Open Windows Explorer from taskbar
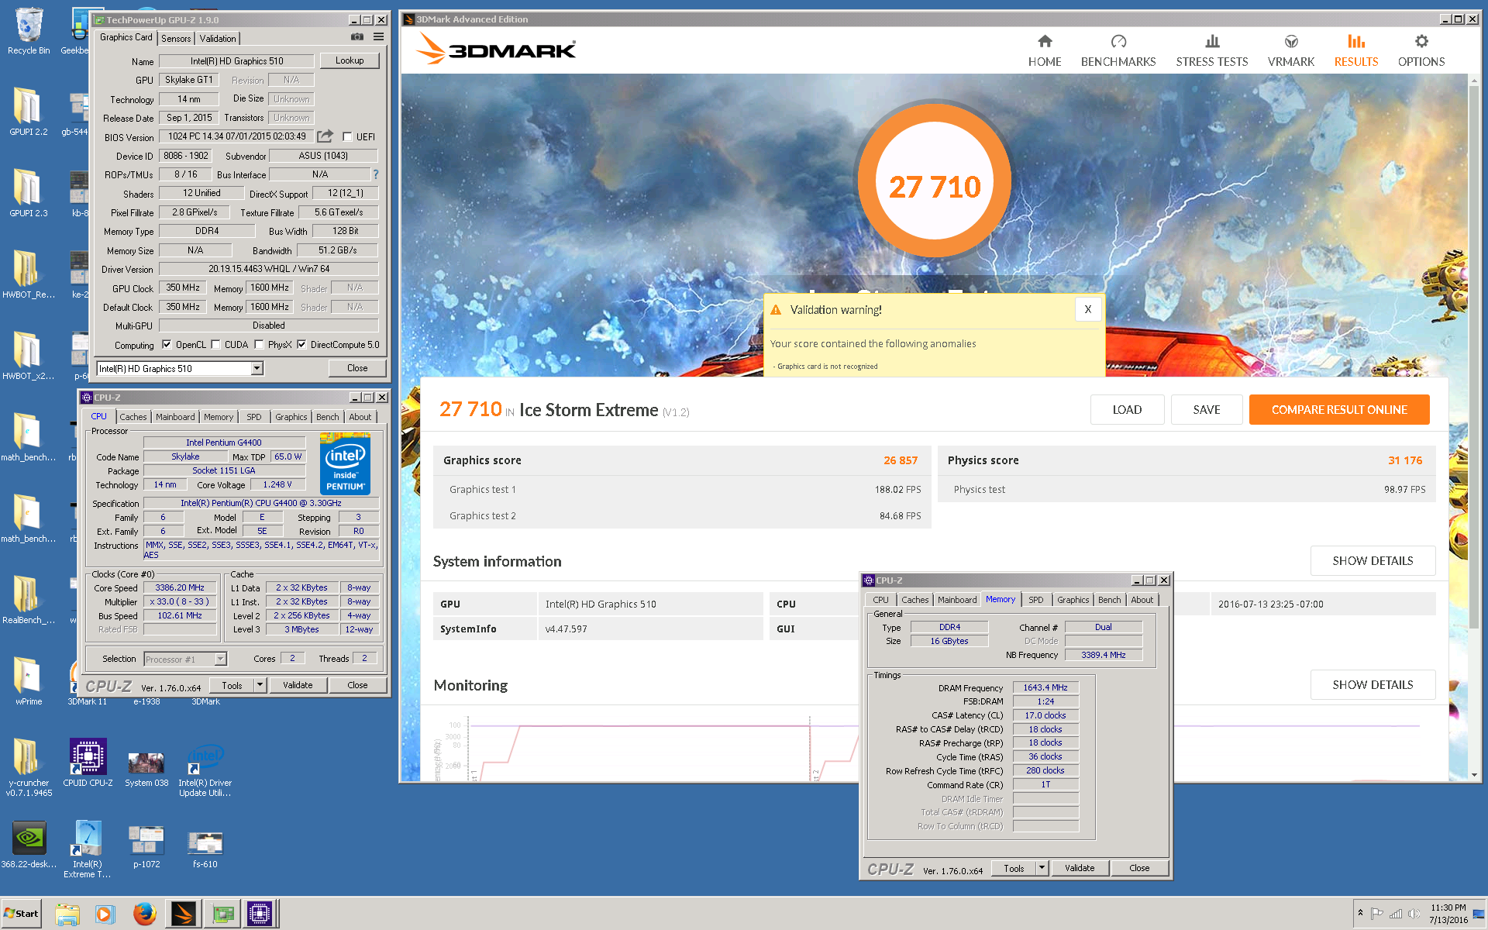This screenshot has height=930, width=1488. [67, 914]
